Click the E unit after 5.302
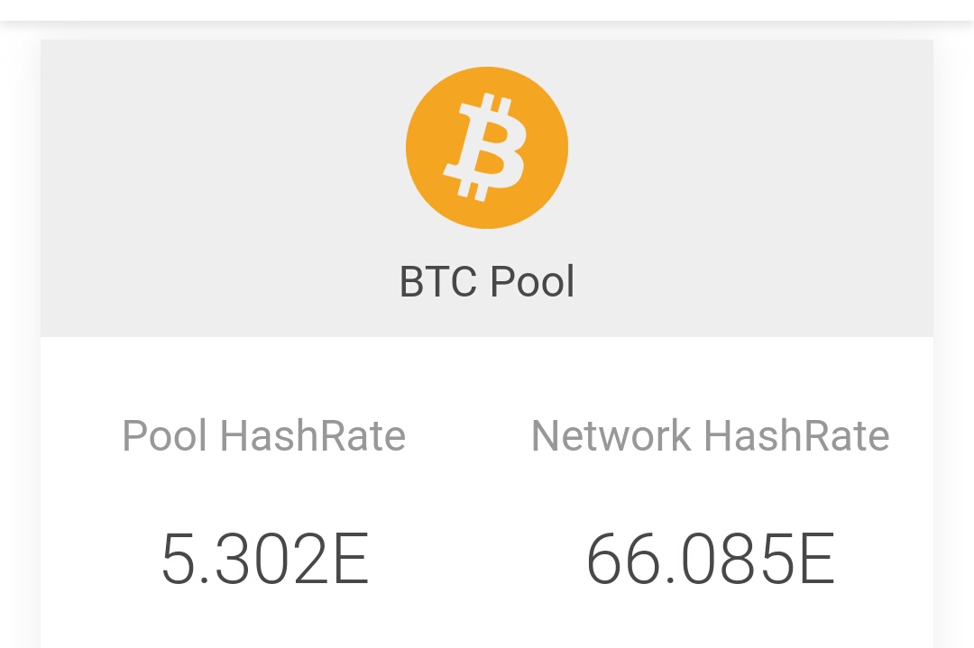This screenshot has height=648, width=974. coord(352,559)
